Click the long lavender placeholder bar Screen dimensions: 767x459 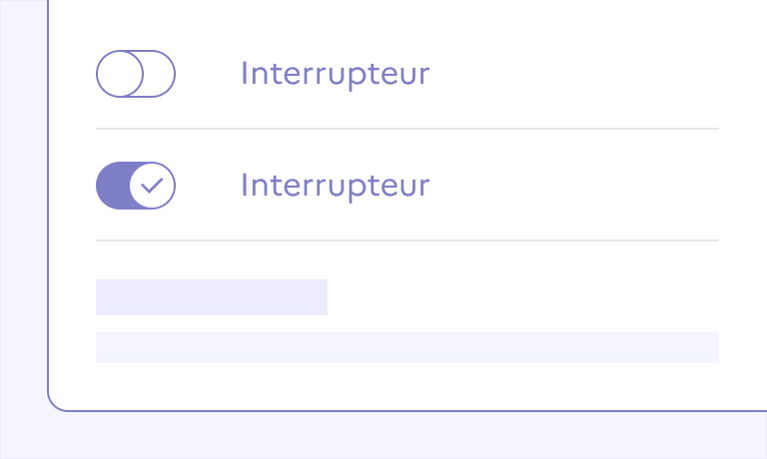[x=407, y=347]
